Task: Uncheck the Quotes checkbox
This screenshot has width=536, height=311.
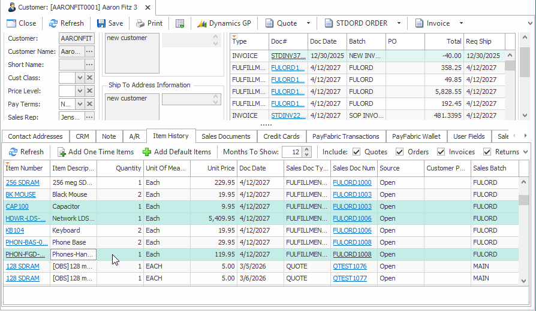Action: tap(357, 152)
